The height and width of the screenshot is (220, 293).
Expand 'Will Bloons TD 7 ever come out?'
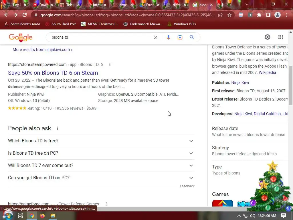click(101, 166)
